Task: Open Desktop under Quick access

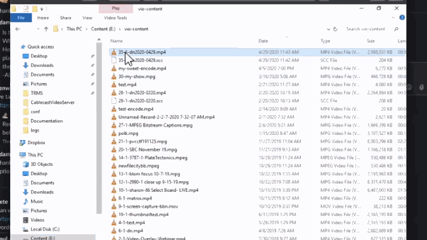Action: pos(39,56)
